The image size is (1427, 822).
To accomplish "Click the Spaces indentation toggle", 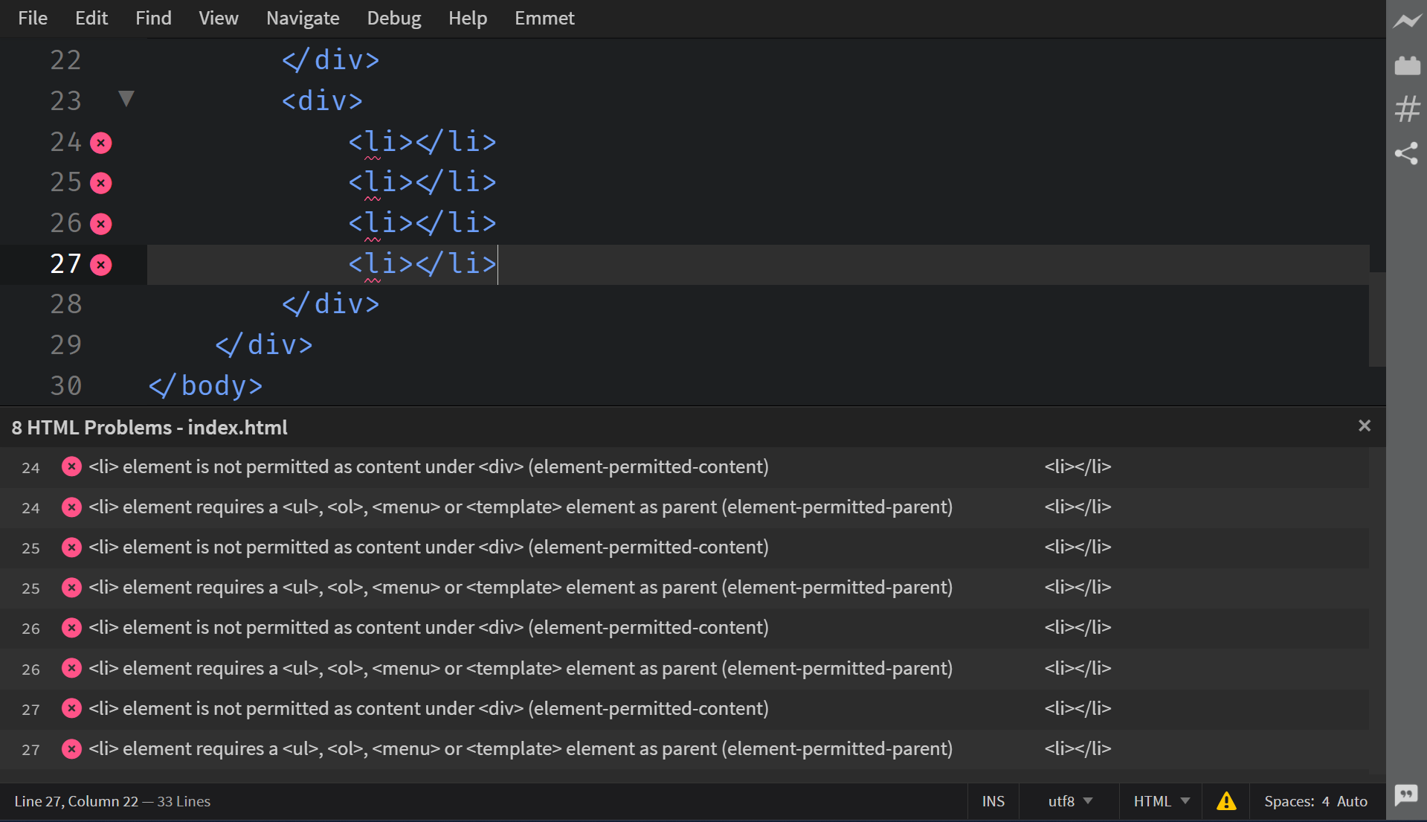I will pyautogui.click(x=1289, y=801).
